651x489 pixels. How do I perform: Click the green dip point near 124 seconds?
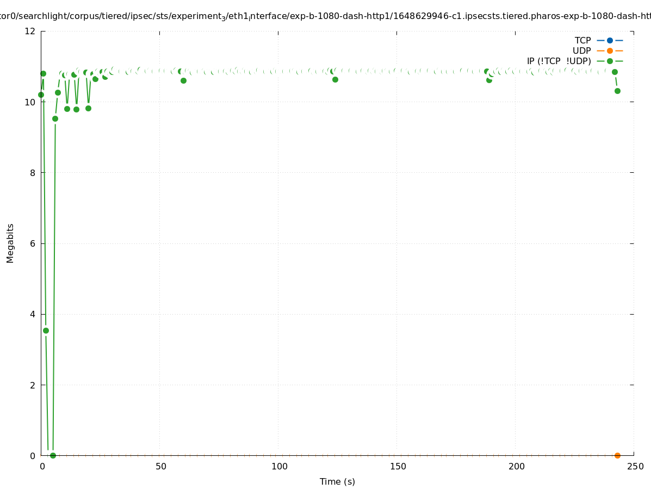pos(335,79)
